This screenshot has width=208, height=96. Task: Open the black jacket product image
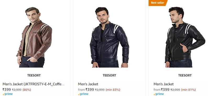(x=185, y=37)
